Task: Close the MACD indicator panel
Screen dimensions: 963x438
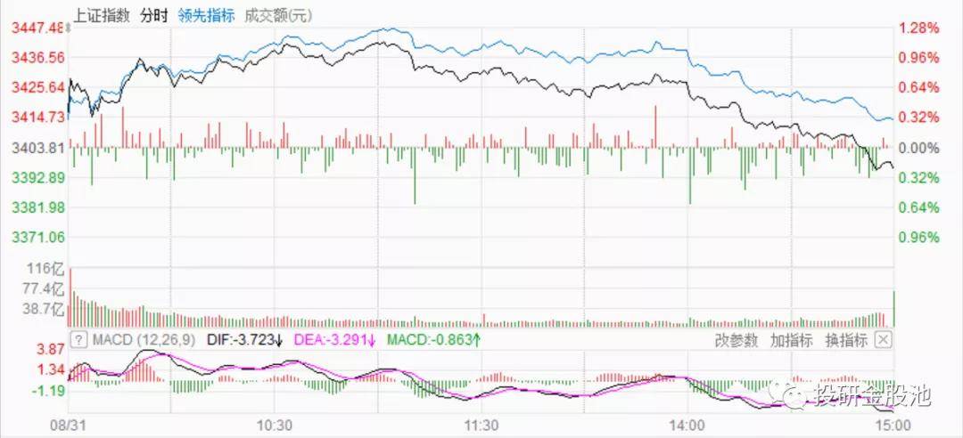Action: click(883, 339)
